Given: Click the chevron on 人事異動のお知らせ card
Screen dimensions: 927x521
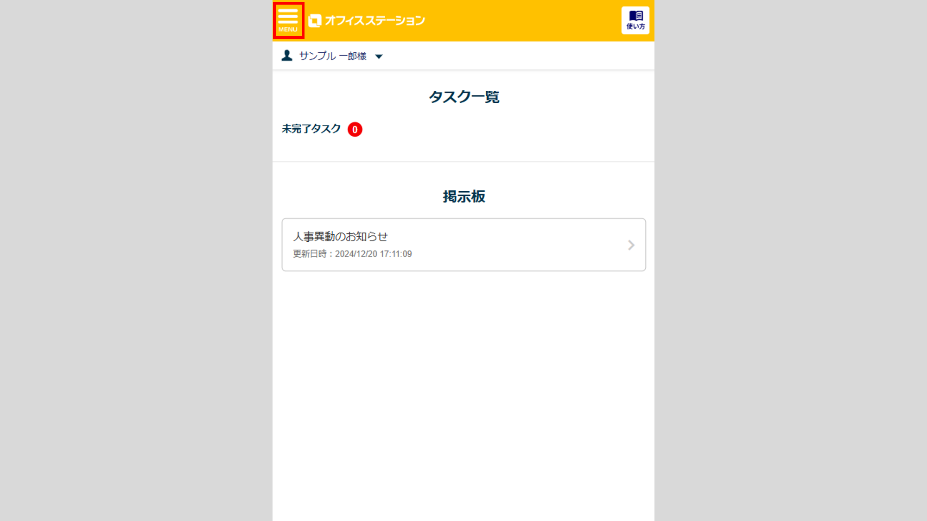Looking at the screenshot, I should tap(631, 245).
